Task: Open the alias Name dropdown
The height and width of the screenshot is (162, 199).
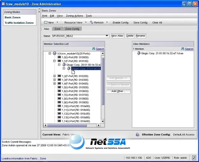Action: (107, 36)
